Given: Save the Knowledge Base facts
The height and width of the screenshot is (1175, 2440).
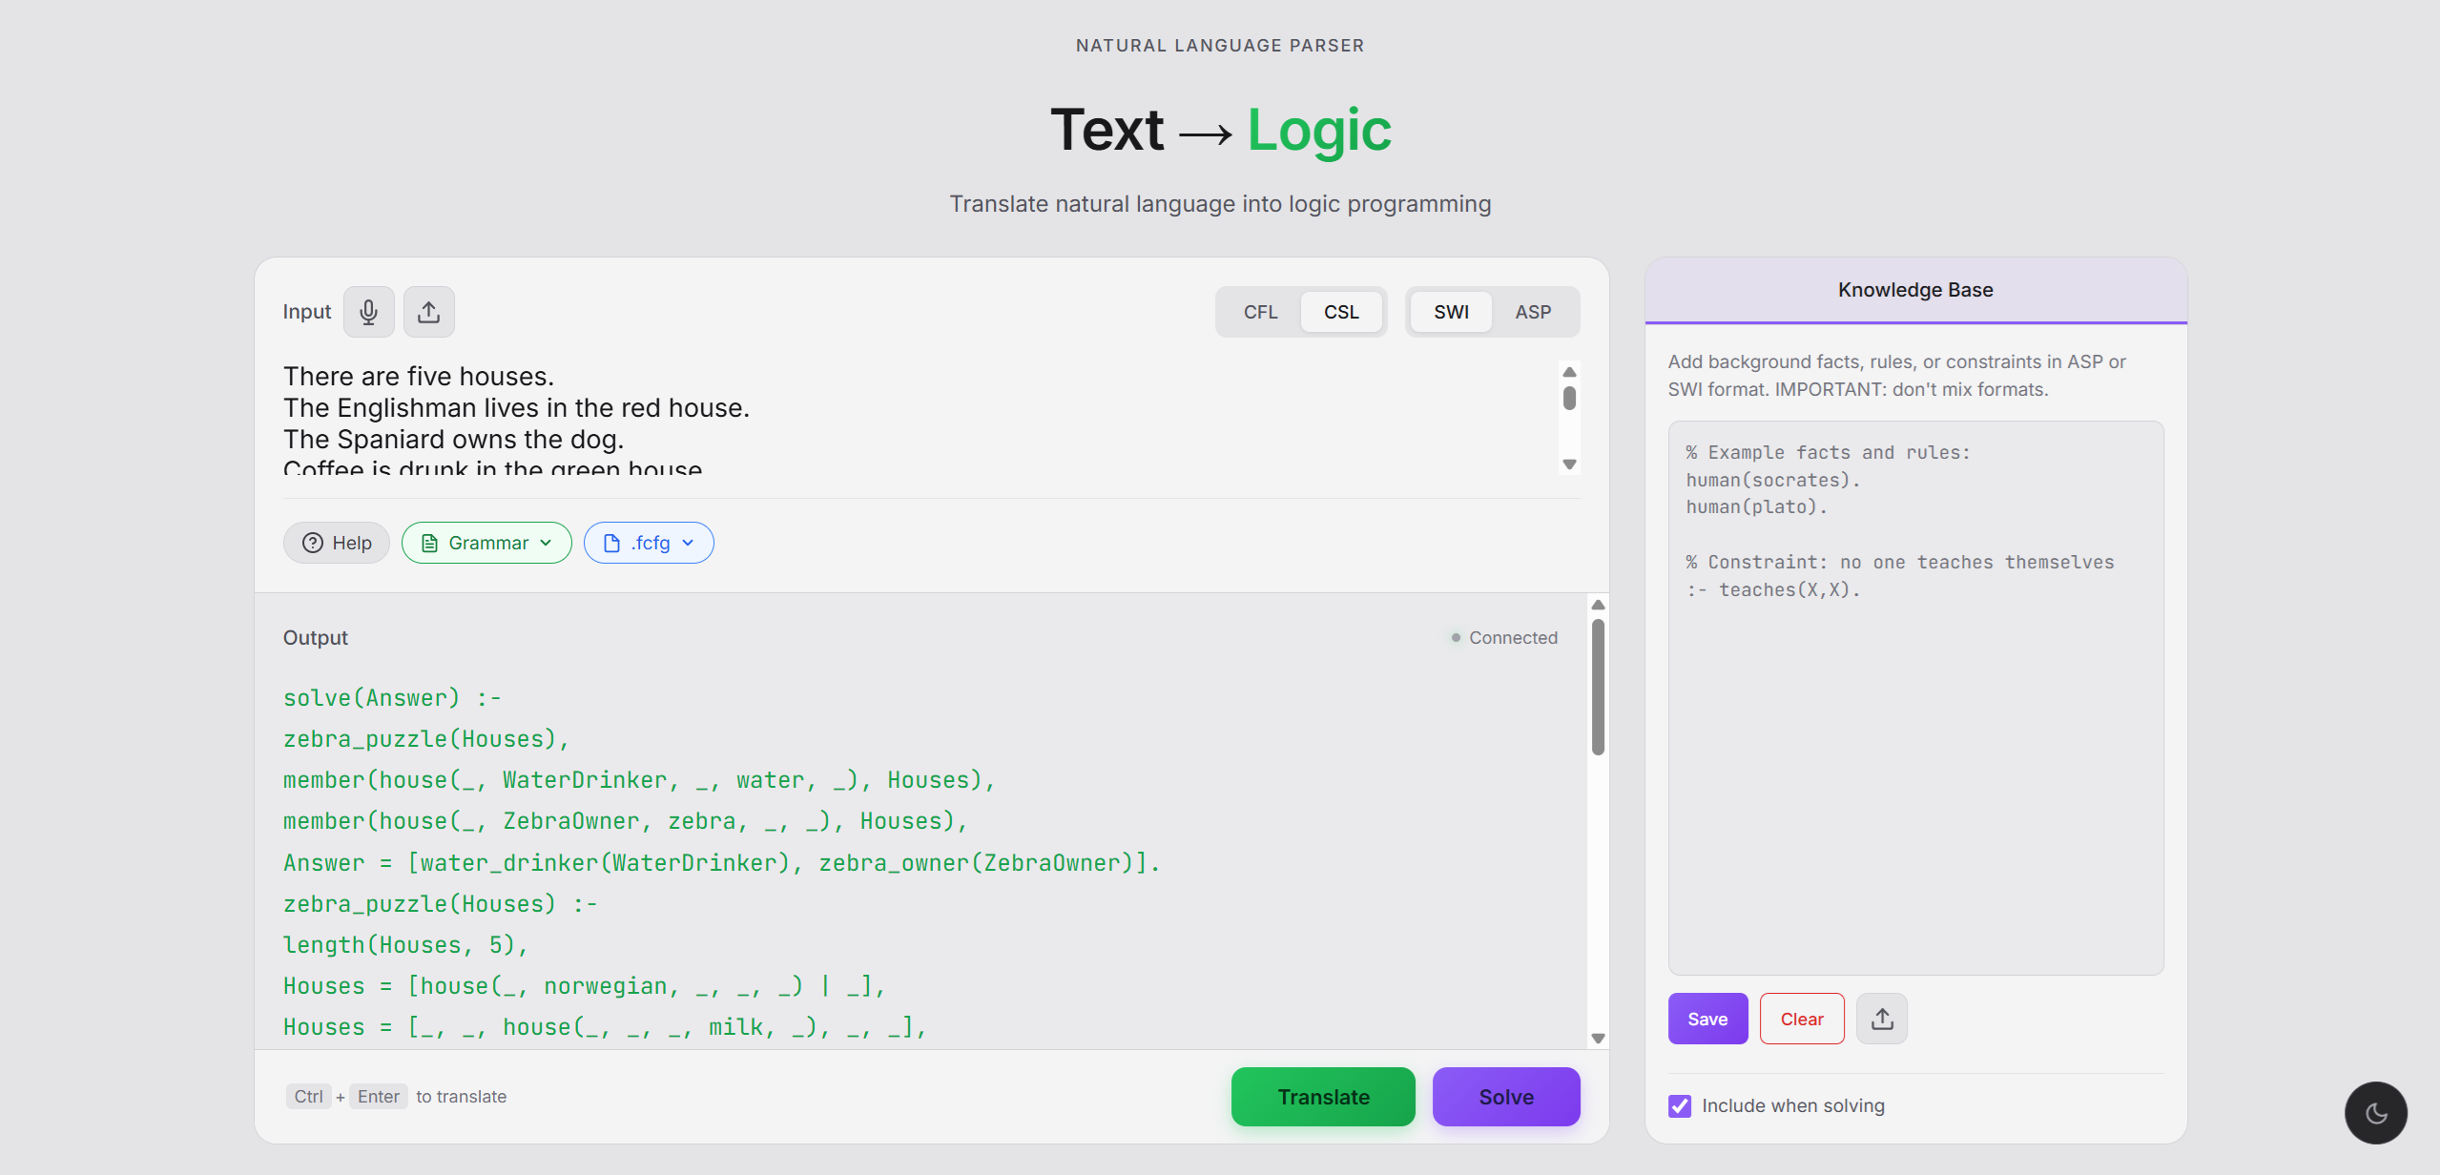Looking at the screenshot, I should [x=1707, y=1018].
